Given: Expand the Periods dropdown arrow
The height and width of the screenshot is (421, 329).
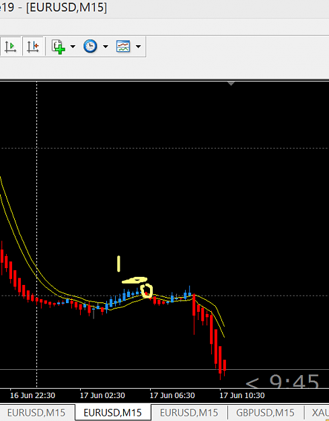Looking at the screenshot, I should pos(106,46).
